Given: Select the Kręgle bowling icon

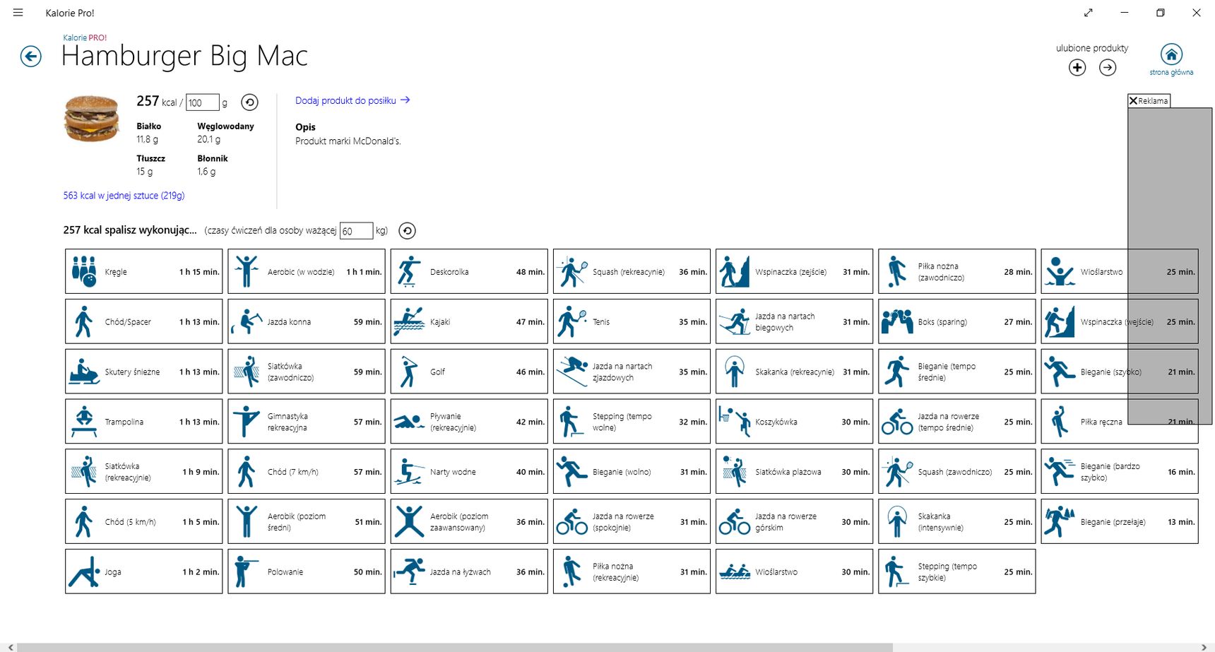Looking at the screenshot, I should [84, 271].
